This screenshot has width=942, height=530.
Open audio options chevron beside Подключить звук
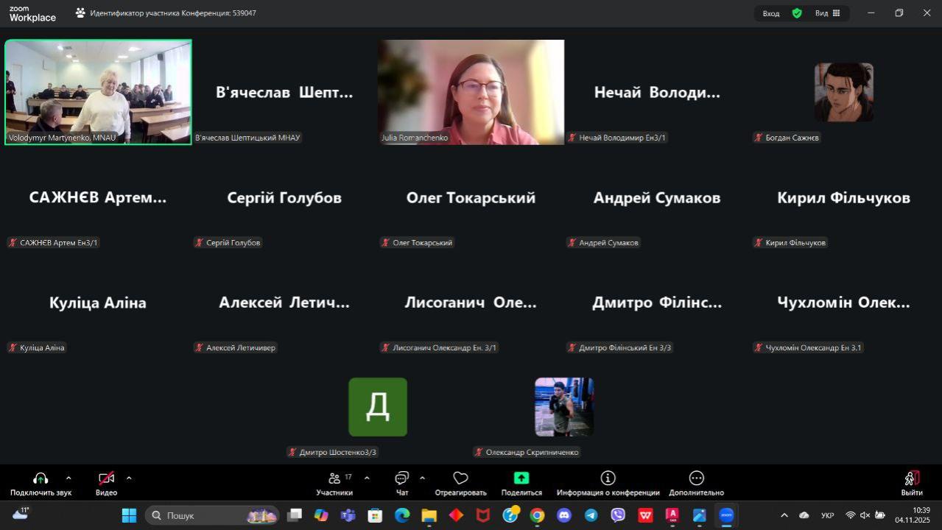[x=68, y=477]
